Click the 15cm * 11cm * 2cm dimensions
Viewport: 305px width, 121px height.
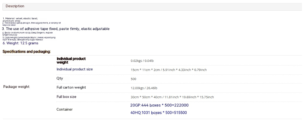169,70
